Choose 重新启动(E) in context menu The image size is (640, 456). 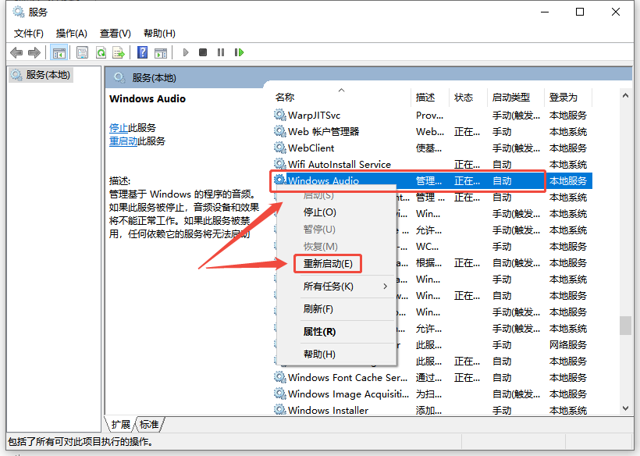pyautogui.click(x=328, y=264)
